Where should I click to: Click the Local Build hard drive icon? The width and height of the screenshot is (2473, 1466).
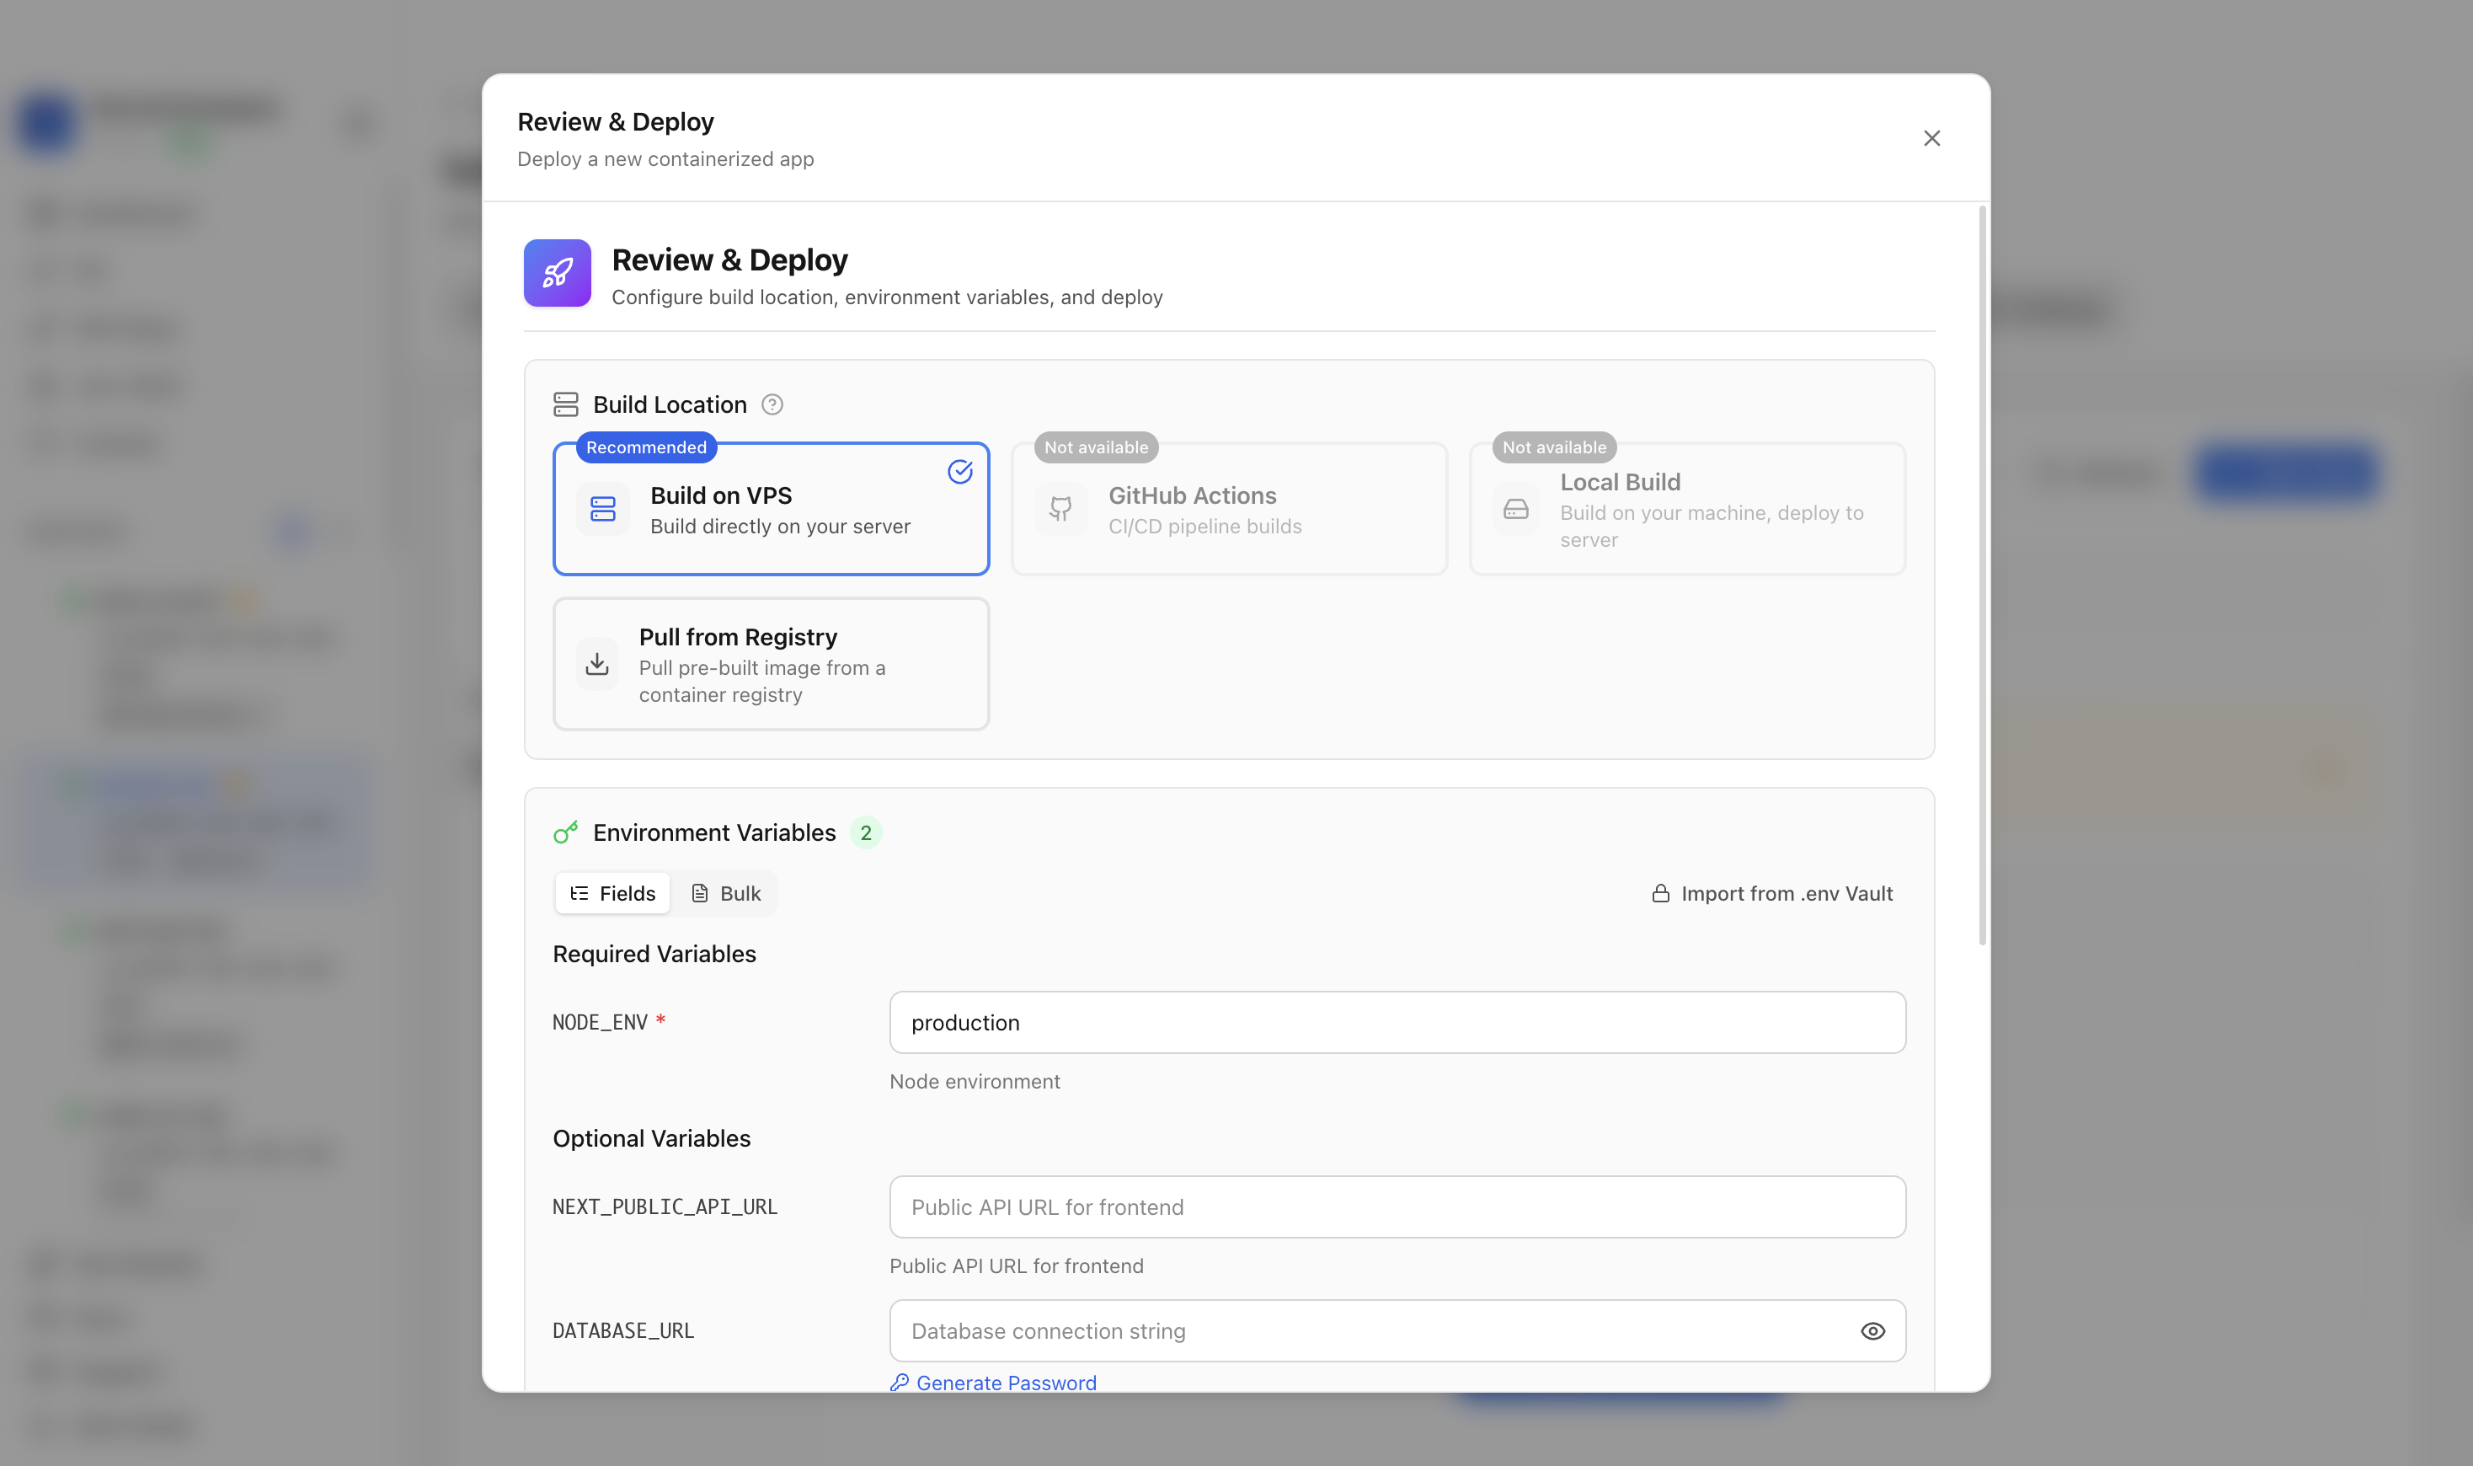1515,509
